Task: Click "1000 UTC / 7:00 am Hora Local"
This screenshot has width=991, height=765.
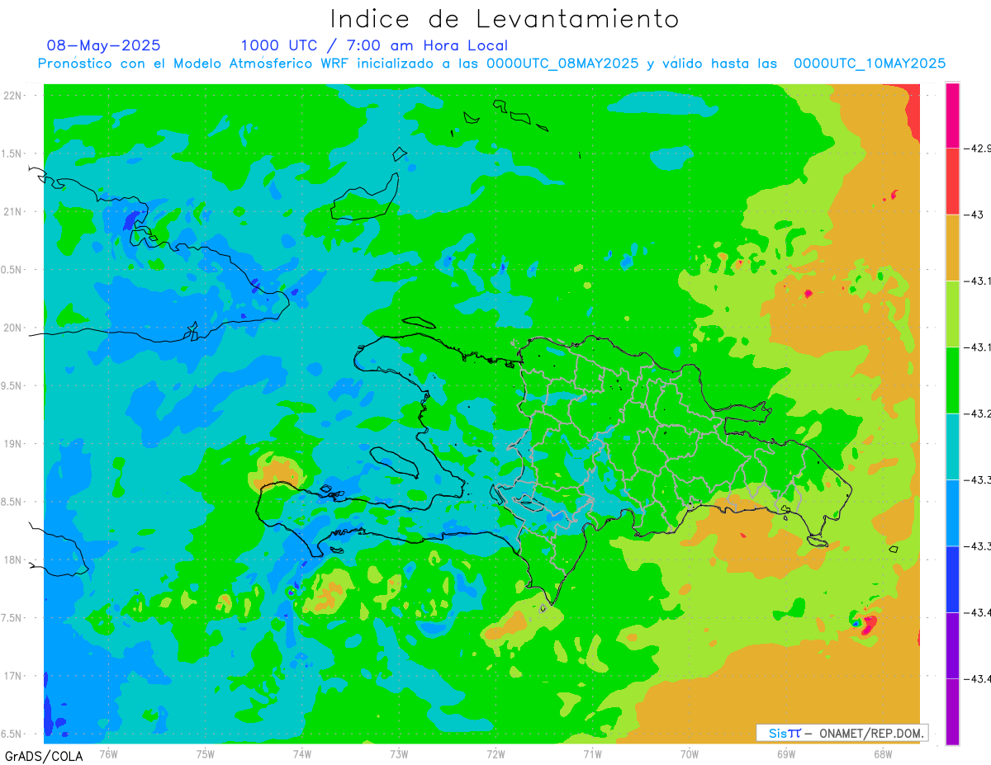Action: [x=374, y=46]
